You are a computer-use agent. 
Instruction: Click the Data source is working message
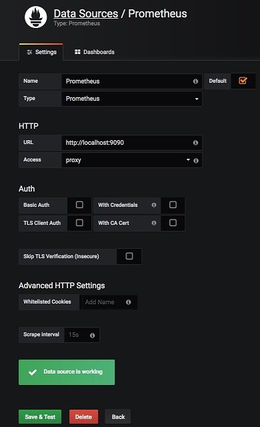67,372
